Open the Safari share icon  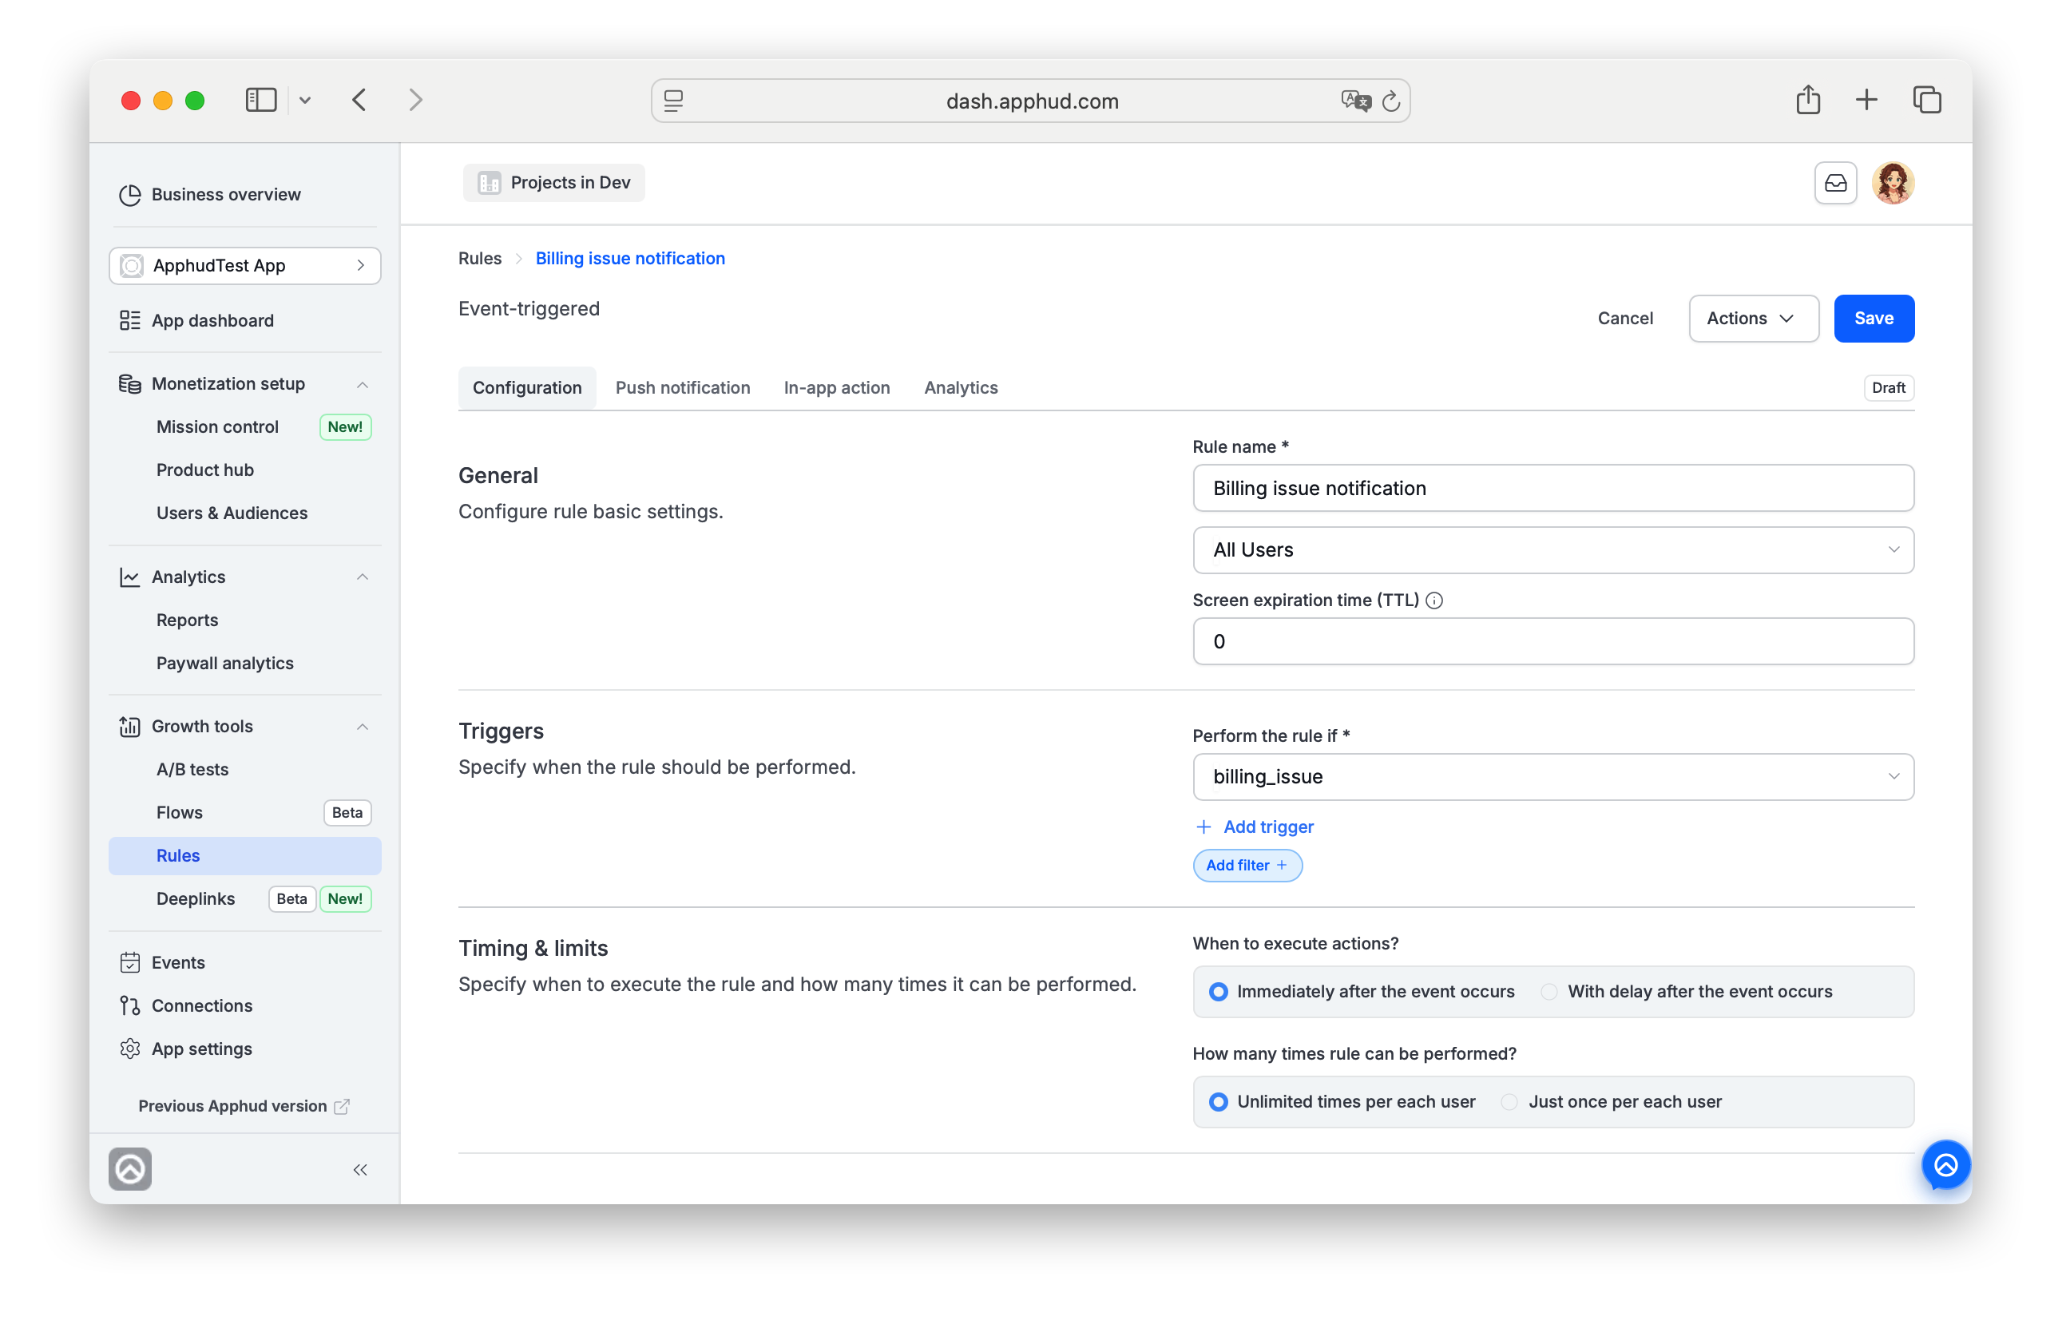coord(1807,100)
